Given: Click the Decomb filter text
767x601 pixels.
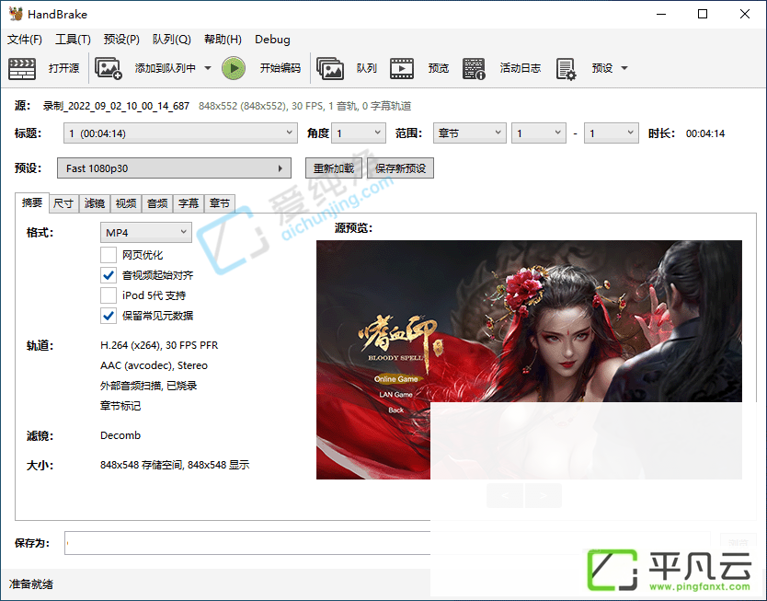Looking at the screenshot, I should click(120, 435).
